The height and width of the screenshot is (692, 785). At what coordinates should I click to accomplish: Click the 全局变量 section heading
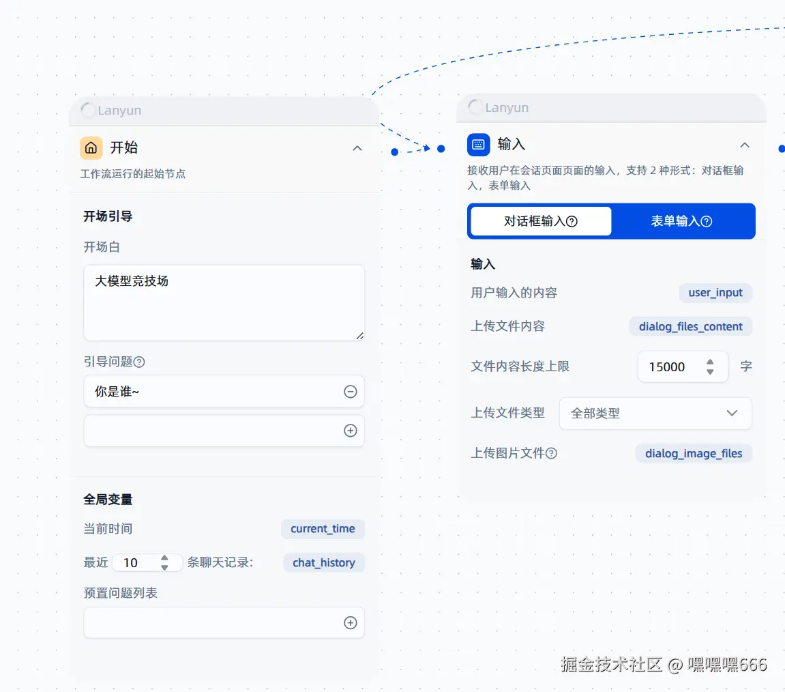[x=108, y=500]
